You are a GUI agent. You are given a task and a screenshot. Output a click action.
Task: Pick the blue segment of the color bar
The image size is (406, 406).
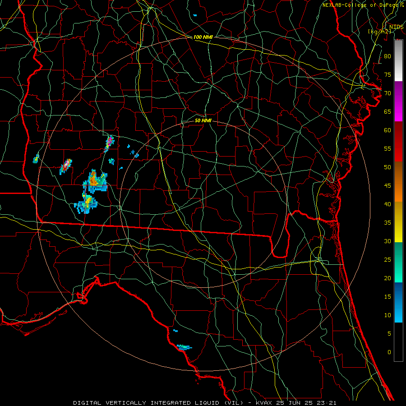coord(398,302)
